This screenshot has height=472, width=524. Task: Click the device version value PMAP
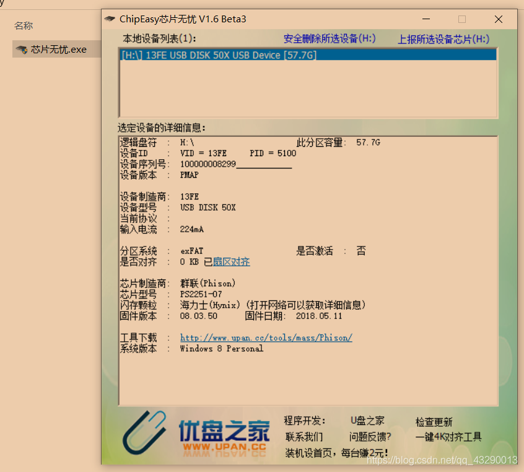[189, 175]
